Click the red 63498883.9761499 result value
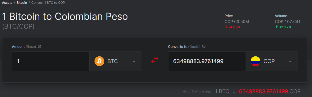312x97 pixels. coord(264,91)
